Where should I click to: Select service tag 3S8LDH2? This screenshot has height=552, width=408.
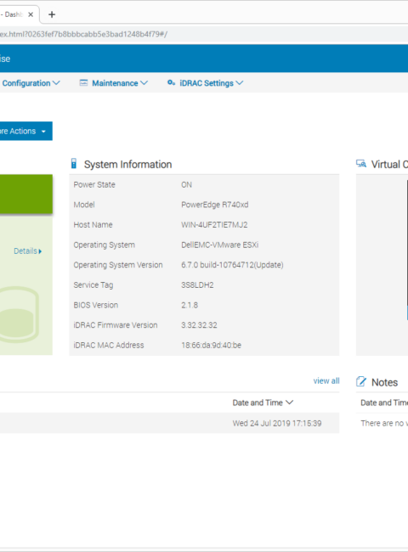point(197,285)
